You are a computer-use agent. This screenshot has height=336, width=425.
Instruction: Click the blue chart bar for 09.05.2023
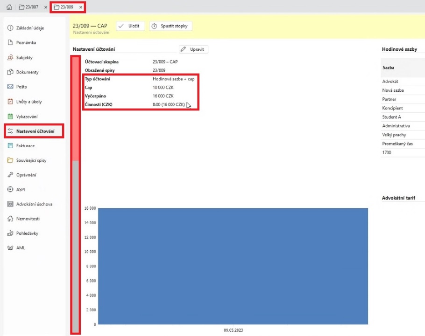233,266
